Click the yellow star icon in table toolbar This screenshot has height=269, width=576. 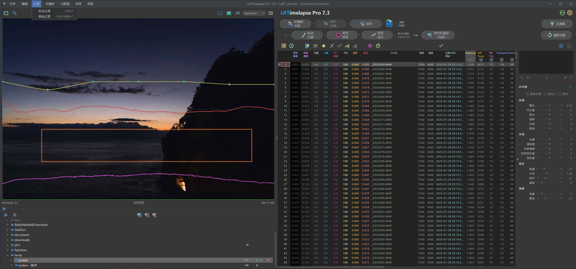(x=324, y=46)
